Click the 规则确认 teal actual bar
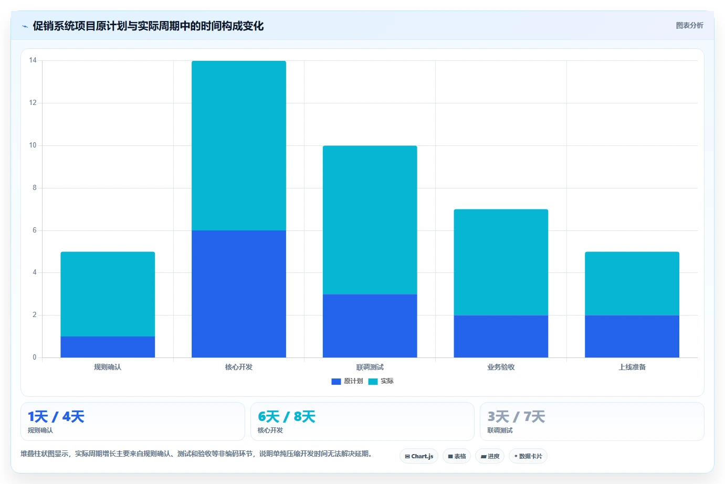The image size is (725, 484). point(108,294)
